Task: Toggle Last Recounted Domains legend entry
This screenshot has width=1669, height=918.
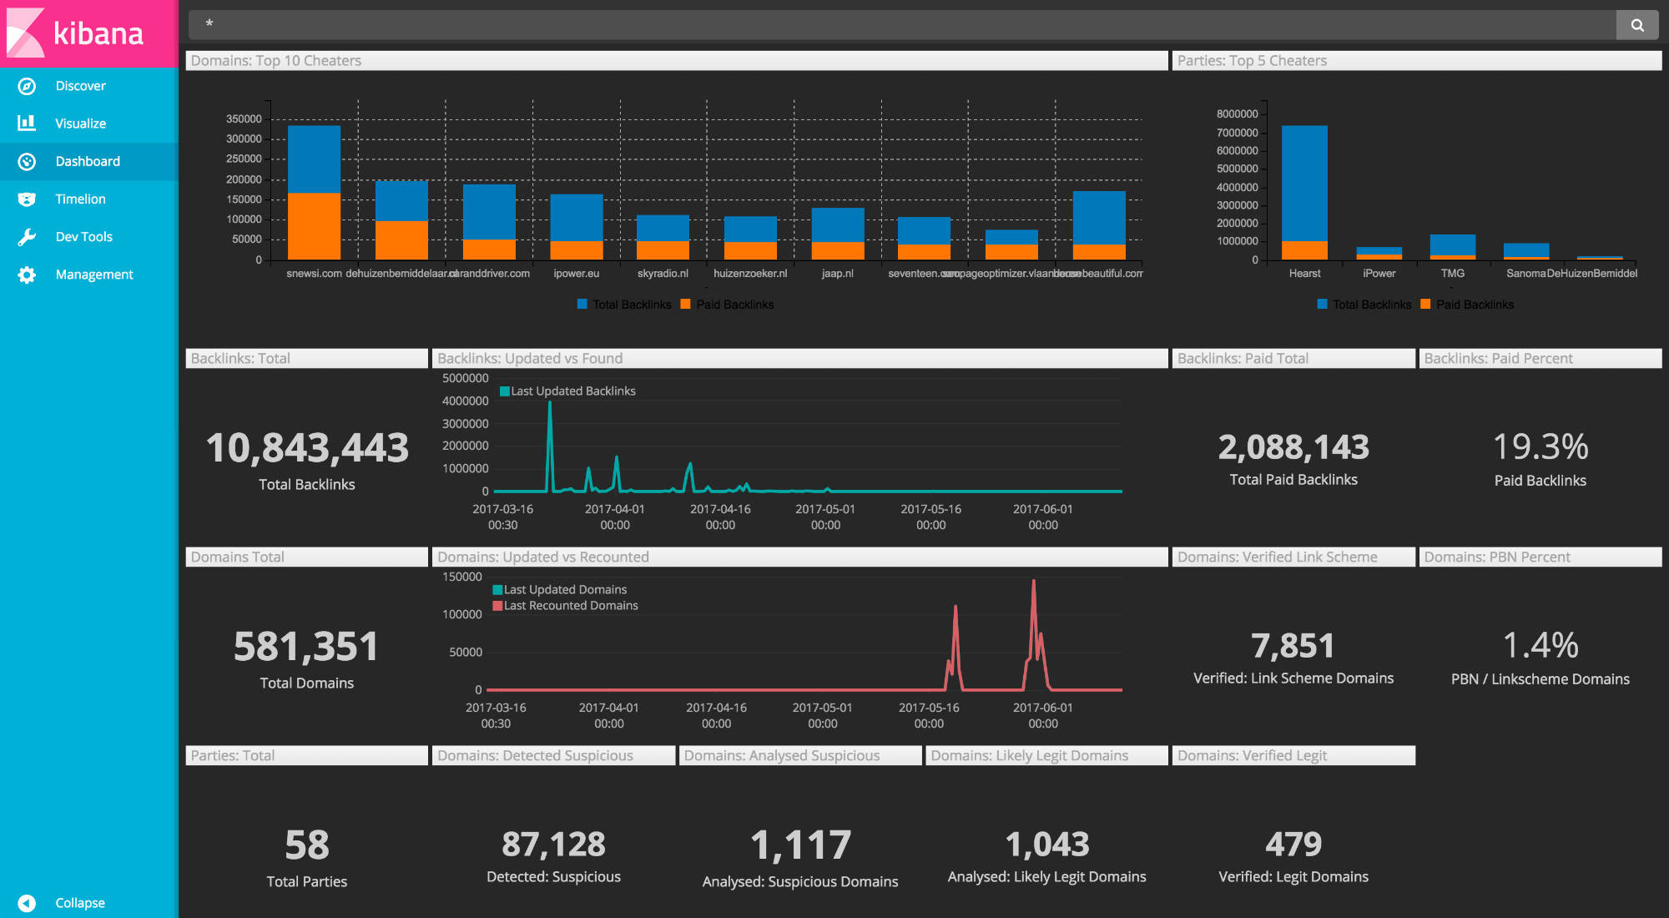Action: point(565,606)
